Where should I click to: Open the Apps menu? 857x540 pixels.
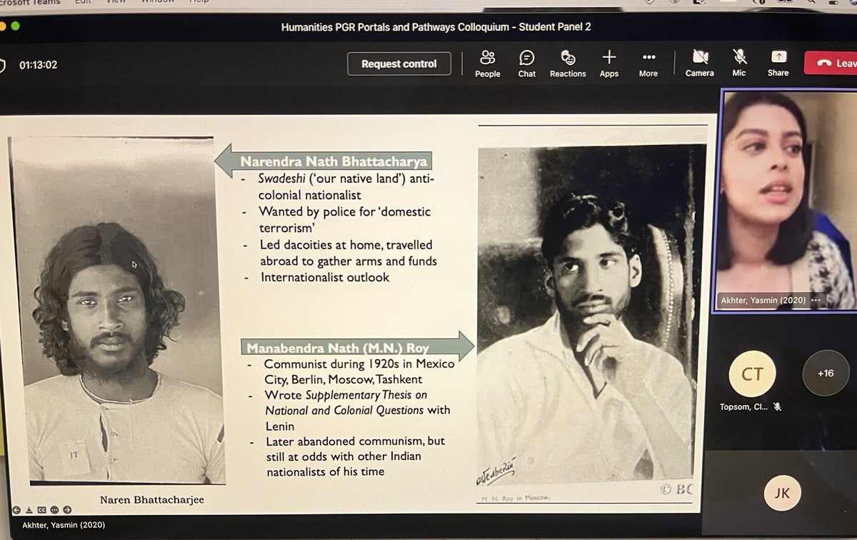(609, 63)
